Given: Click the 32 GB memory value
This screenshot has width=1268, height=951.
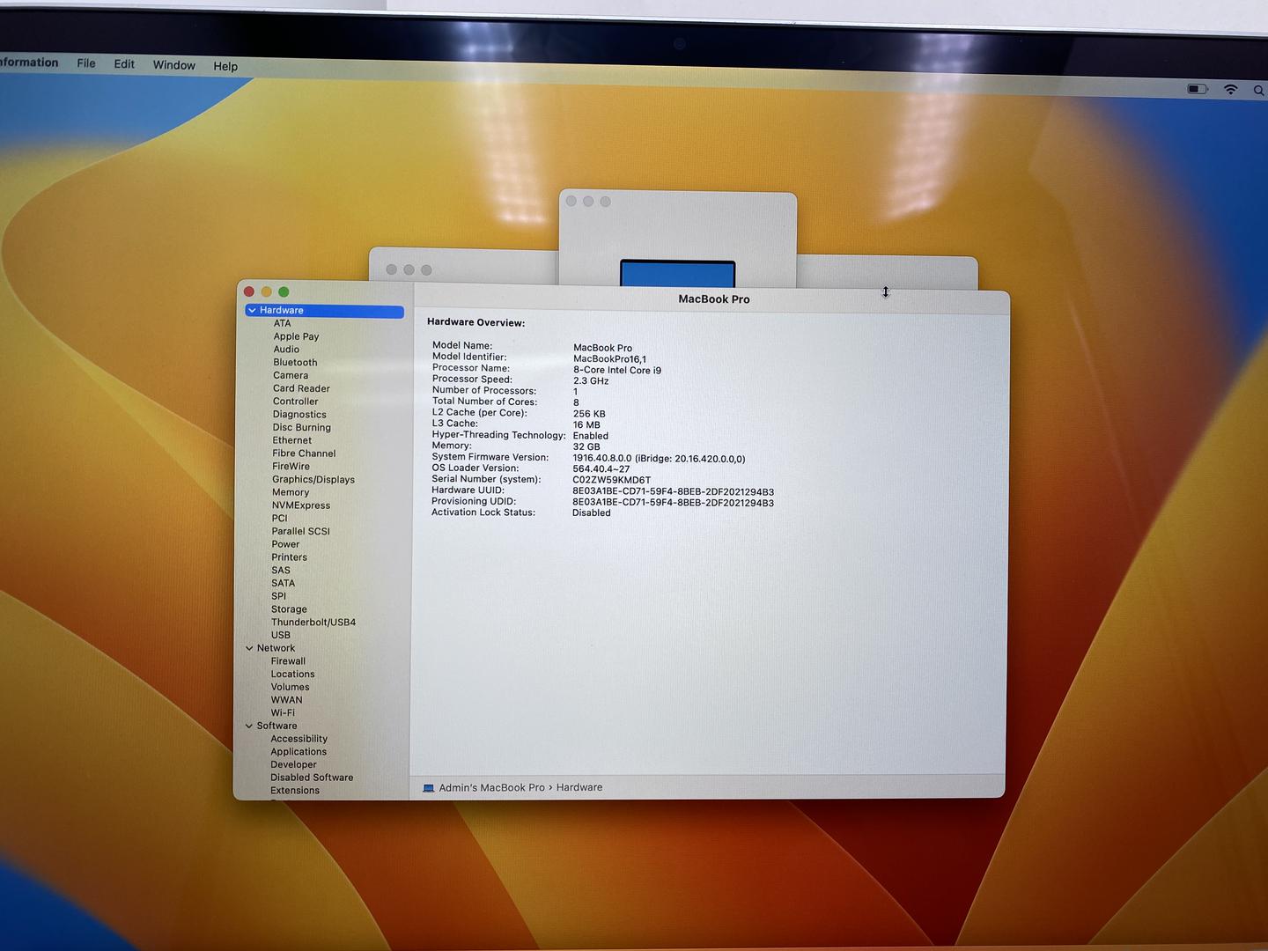Looking at the screenshot, I should click(x=586, y=447).
